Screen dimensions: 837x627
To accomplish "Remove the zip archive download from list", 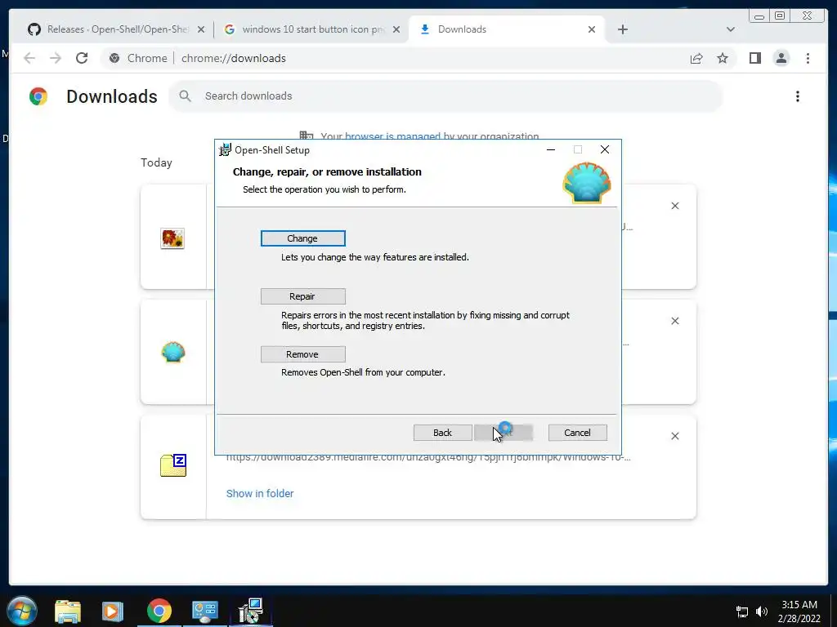I will point(674,436).
